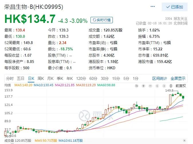
Task: Click the volume MA10:61.18万股 label
Action: click(70, 141)
